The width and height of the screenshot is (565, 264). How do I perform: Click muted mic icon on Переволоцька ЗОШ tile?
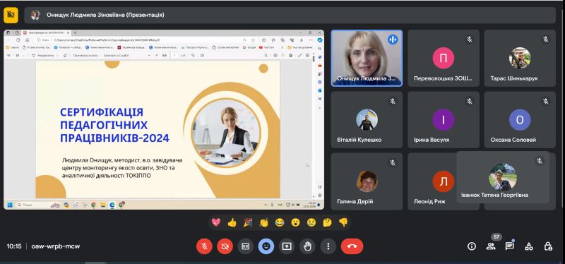coord(469,40)
